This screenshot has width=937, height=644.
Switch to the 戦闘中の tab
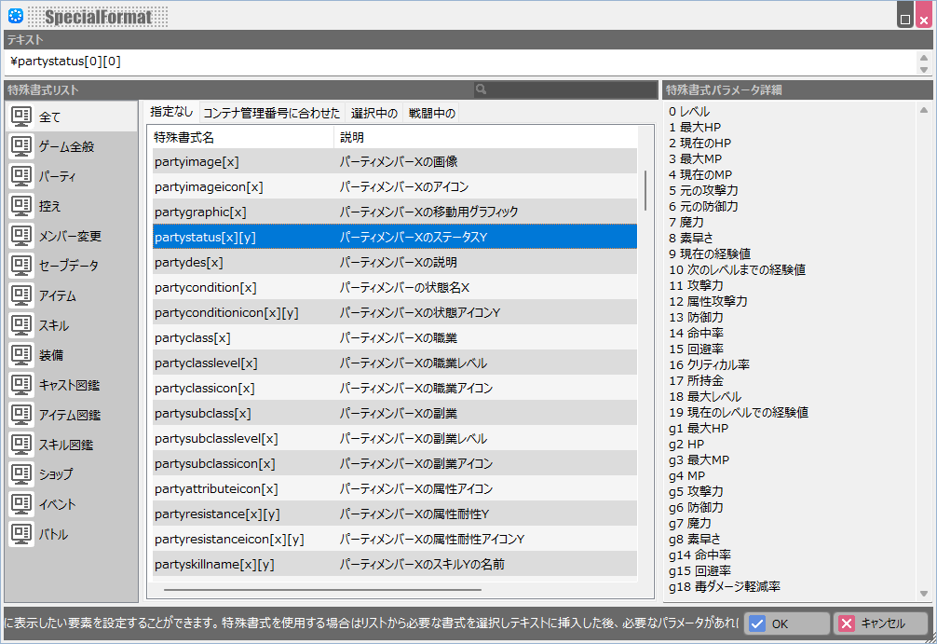(432, 114)
